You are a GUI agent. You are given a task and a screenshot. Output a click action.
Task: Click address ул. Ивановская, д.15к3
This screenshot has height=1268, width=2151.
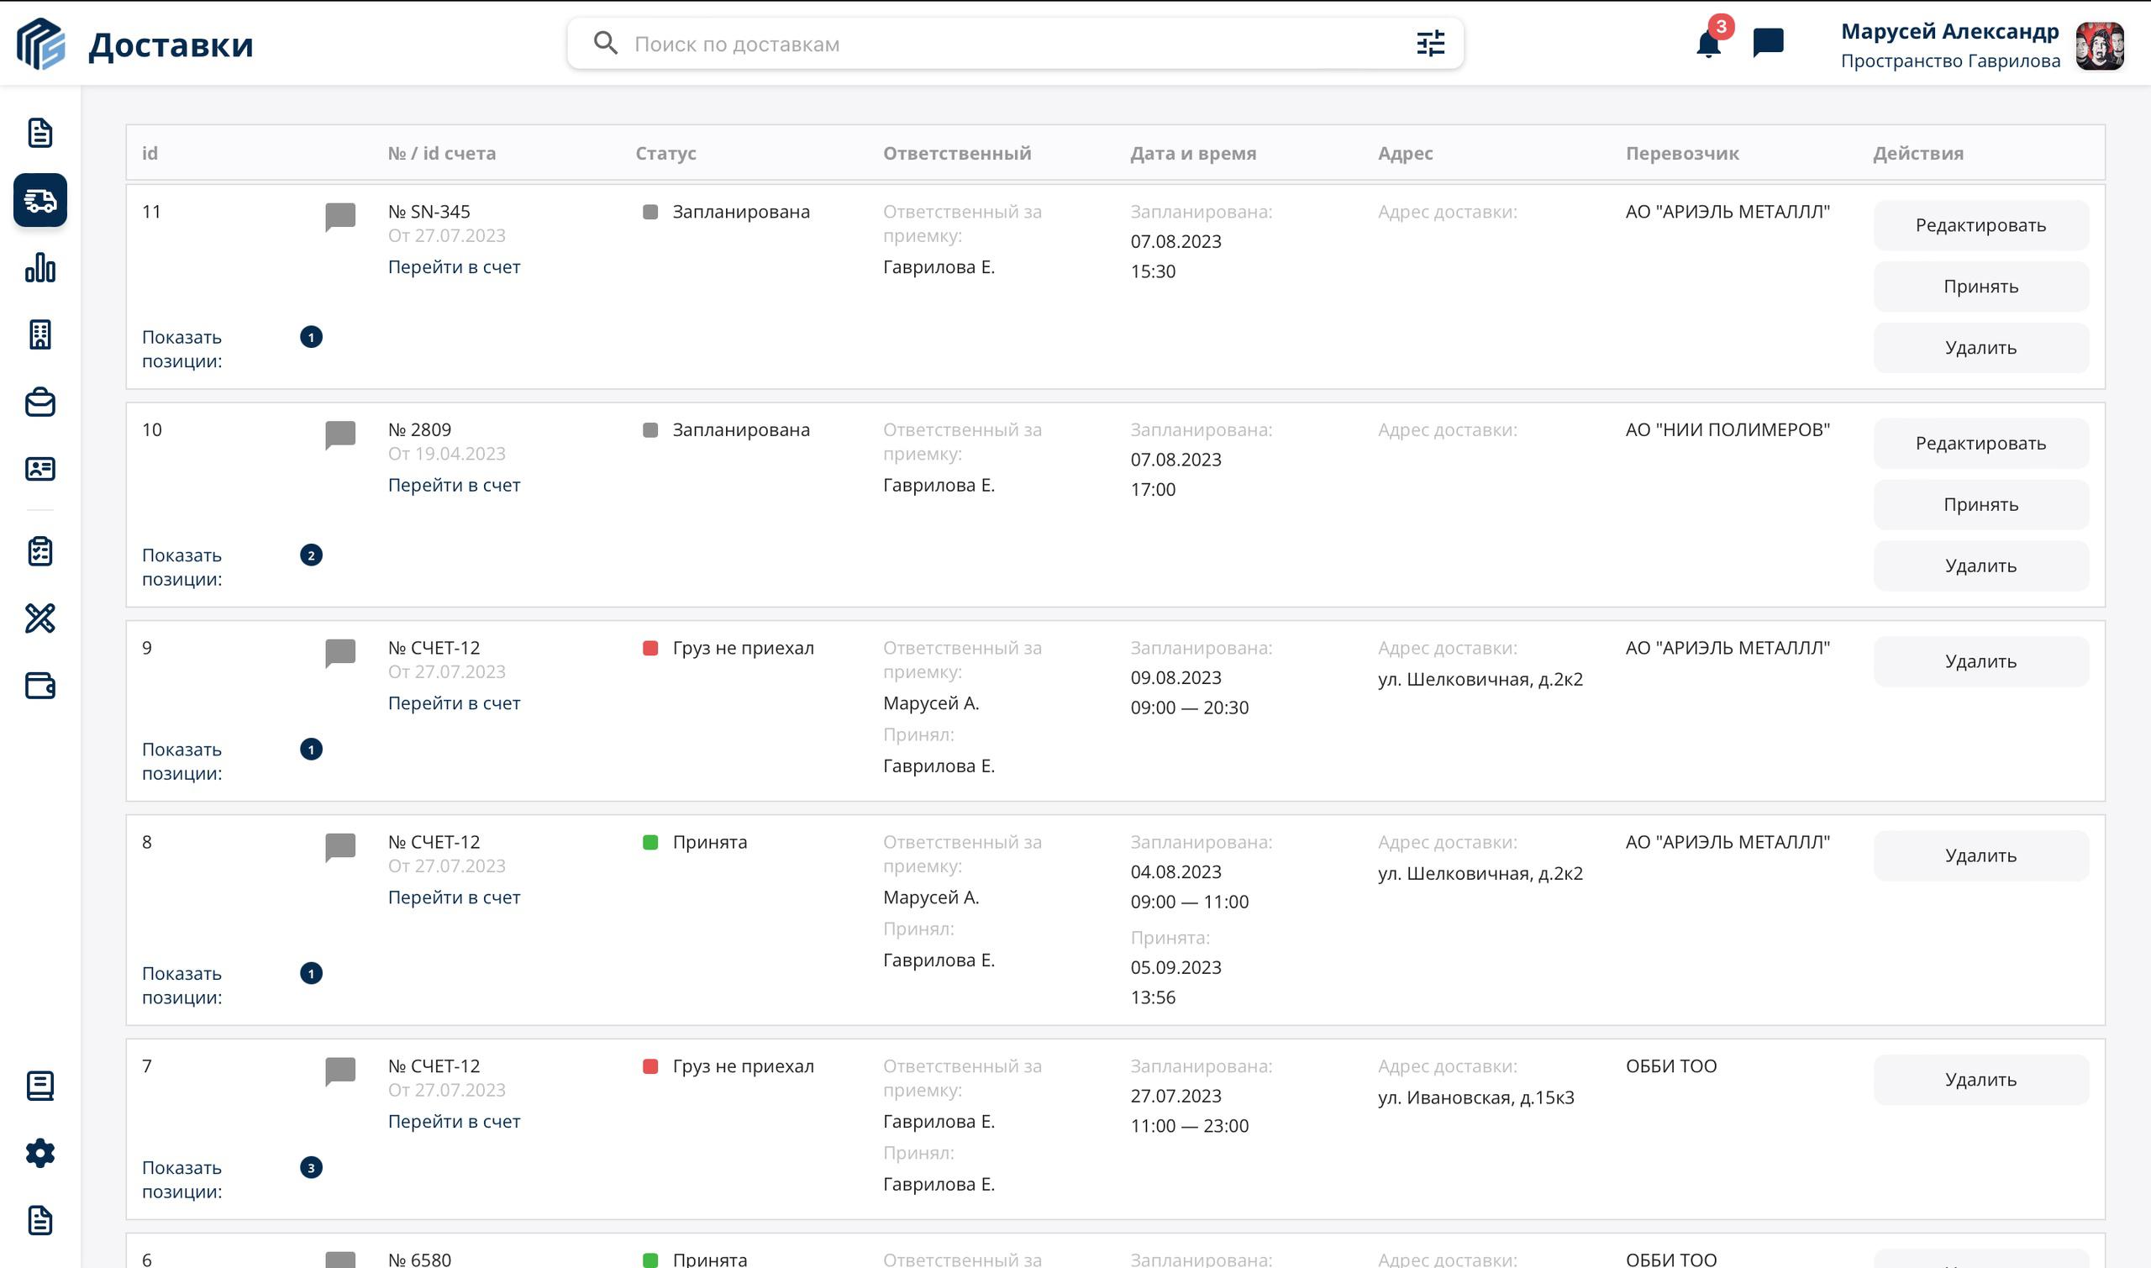click(x=1475, y=1097)
